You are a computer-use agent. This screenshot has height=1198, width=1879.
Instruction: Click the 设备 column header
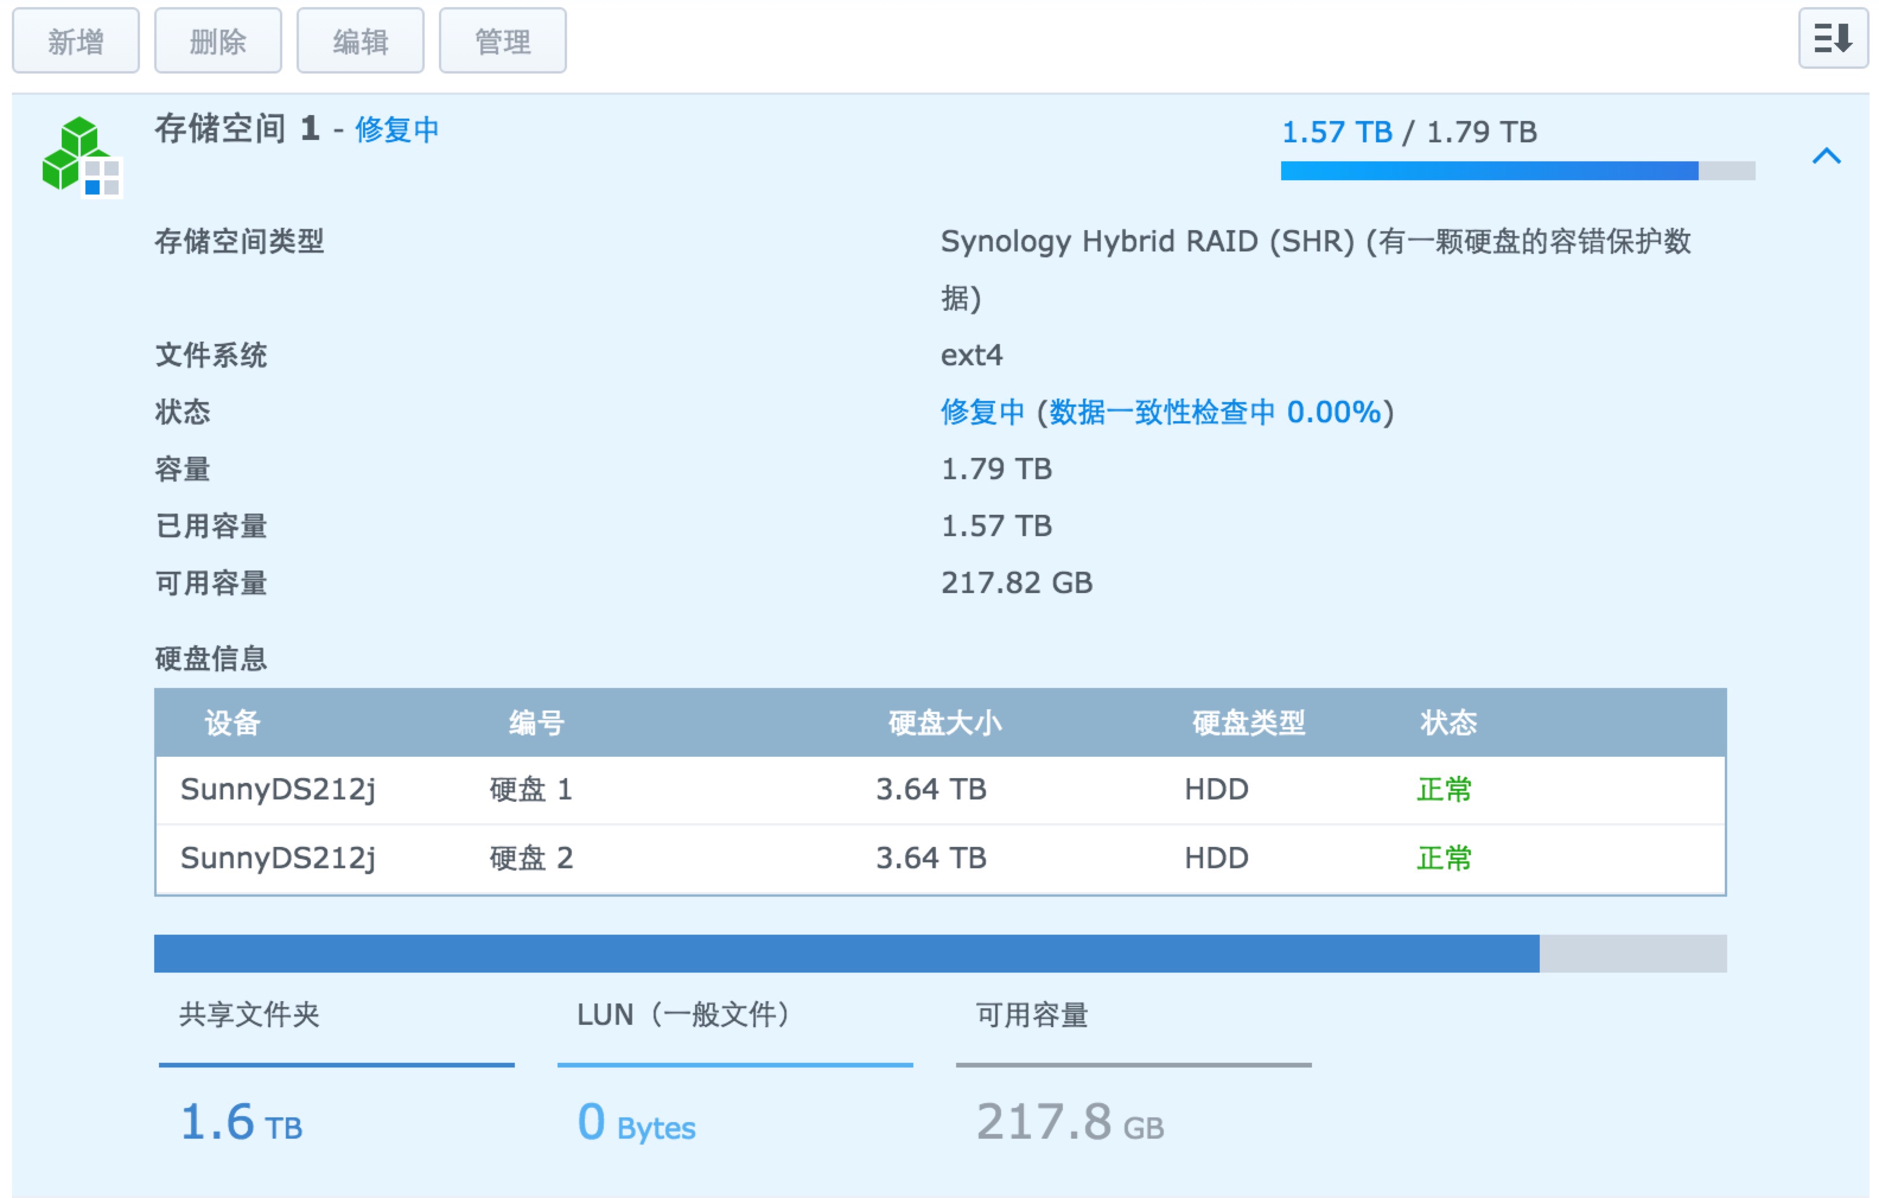232,723
